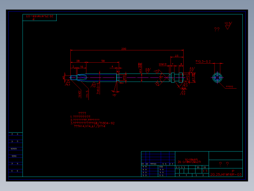Select the "4" dimension near the shaft neck
Screen dimensions: 254x191
coord(112,67)
